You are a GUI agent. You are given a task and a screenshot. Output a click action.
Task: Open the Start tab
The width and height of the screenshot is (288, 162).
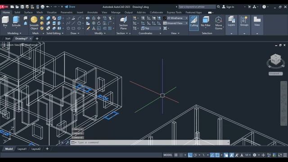click(x=8, y=39)
